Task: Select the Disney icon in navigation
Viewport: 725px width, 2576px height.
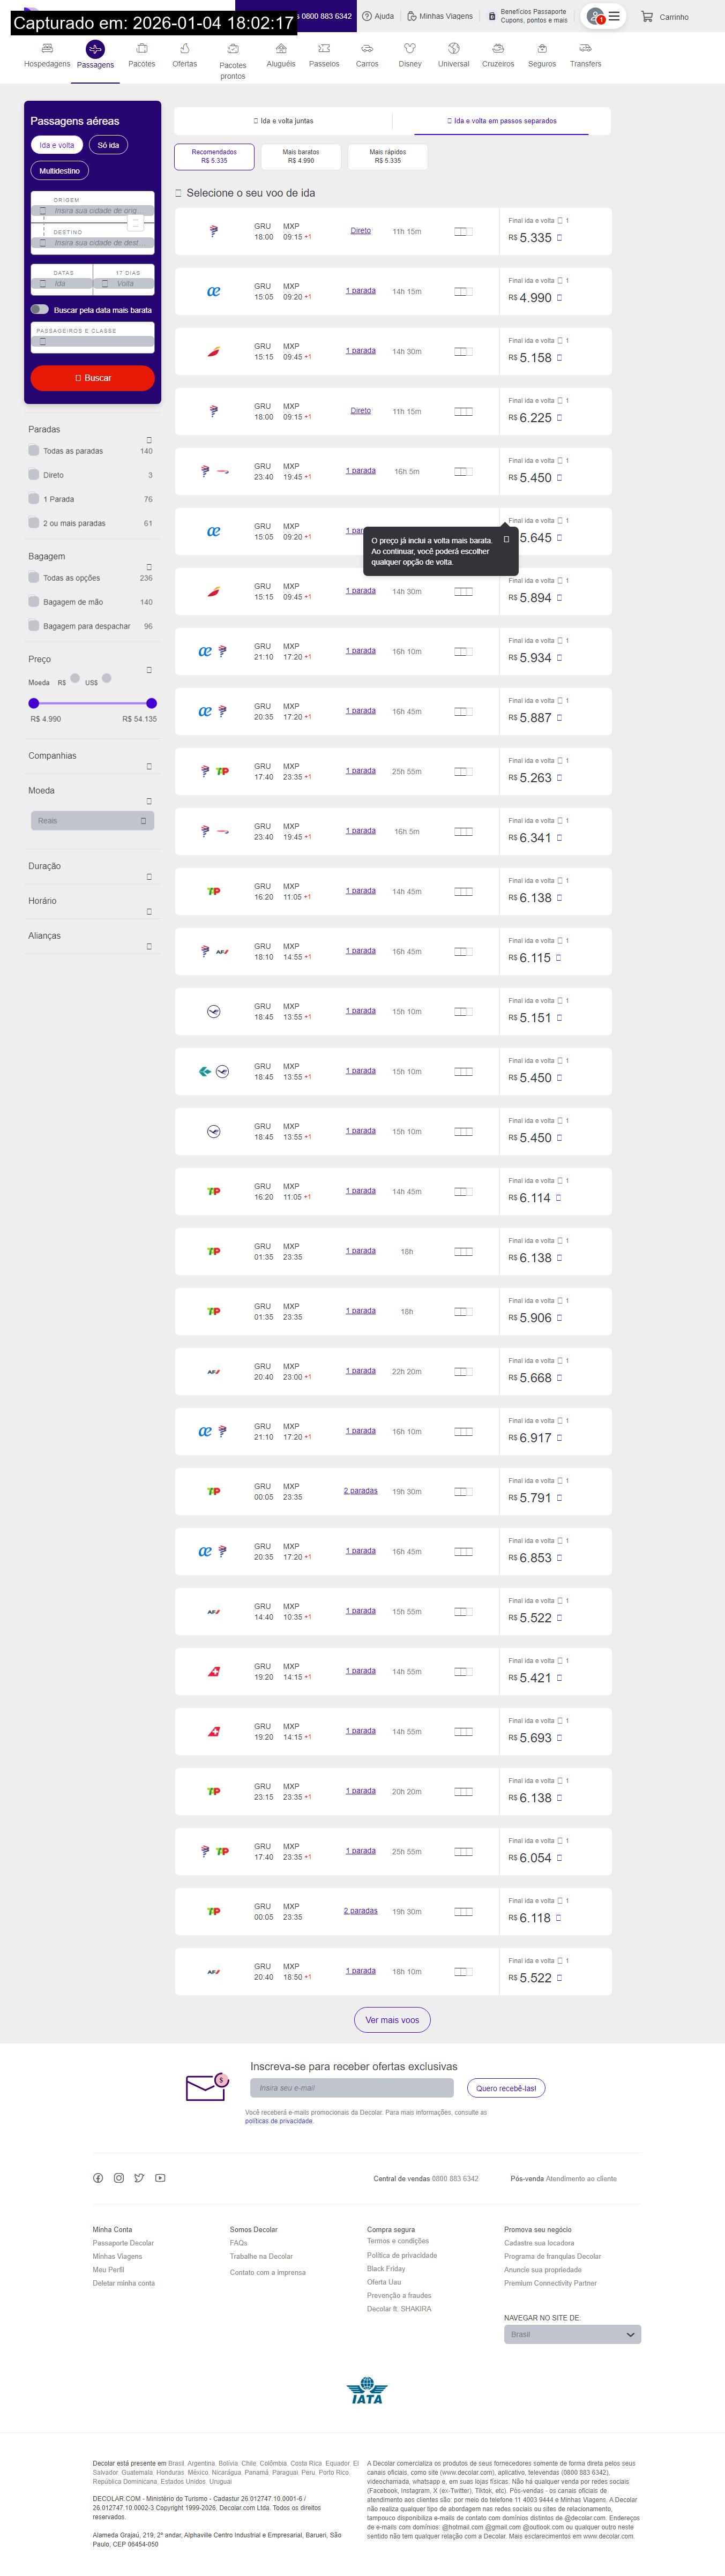Action: click(x=410, y=48)
